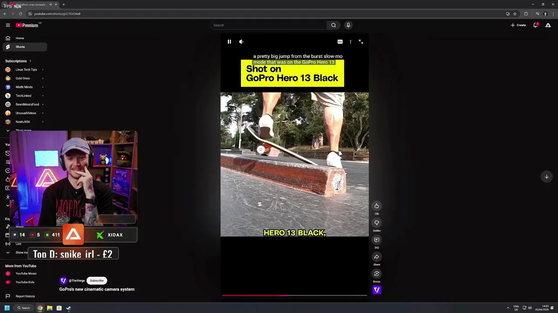The width and height of the screenshot is (558, 313).
Task: Click the browser back arrow
Action: (5, 14)
